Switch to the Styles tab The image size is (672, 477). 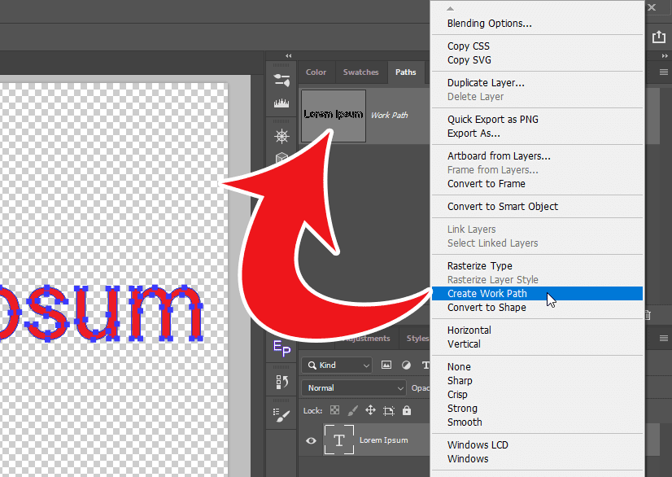click(x=418, y=338)
